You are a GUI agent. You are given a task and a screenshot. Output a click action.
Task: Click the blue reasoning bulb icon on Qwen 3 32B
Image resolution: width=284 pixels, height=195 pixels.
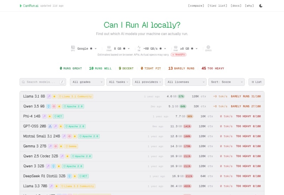53,166
